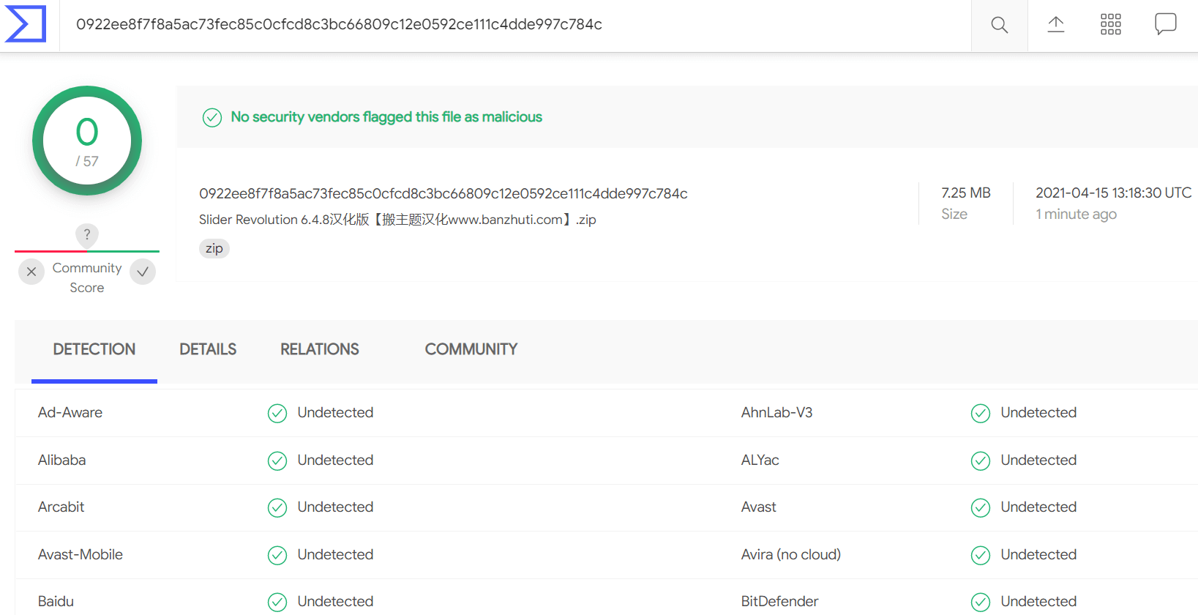Click the Avast vendor name
1198x615 pixels.
[x=758, y=507]
